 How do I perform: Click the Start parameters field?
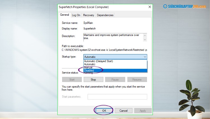(x=117, y=97)
